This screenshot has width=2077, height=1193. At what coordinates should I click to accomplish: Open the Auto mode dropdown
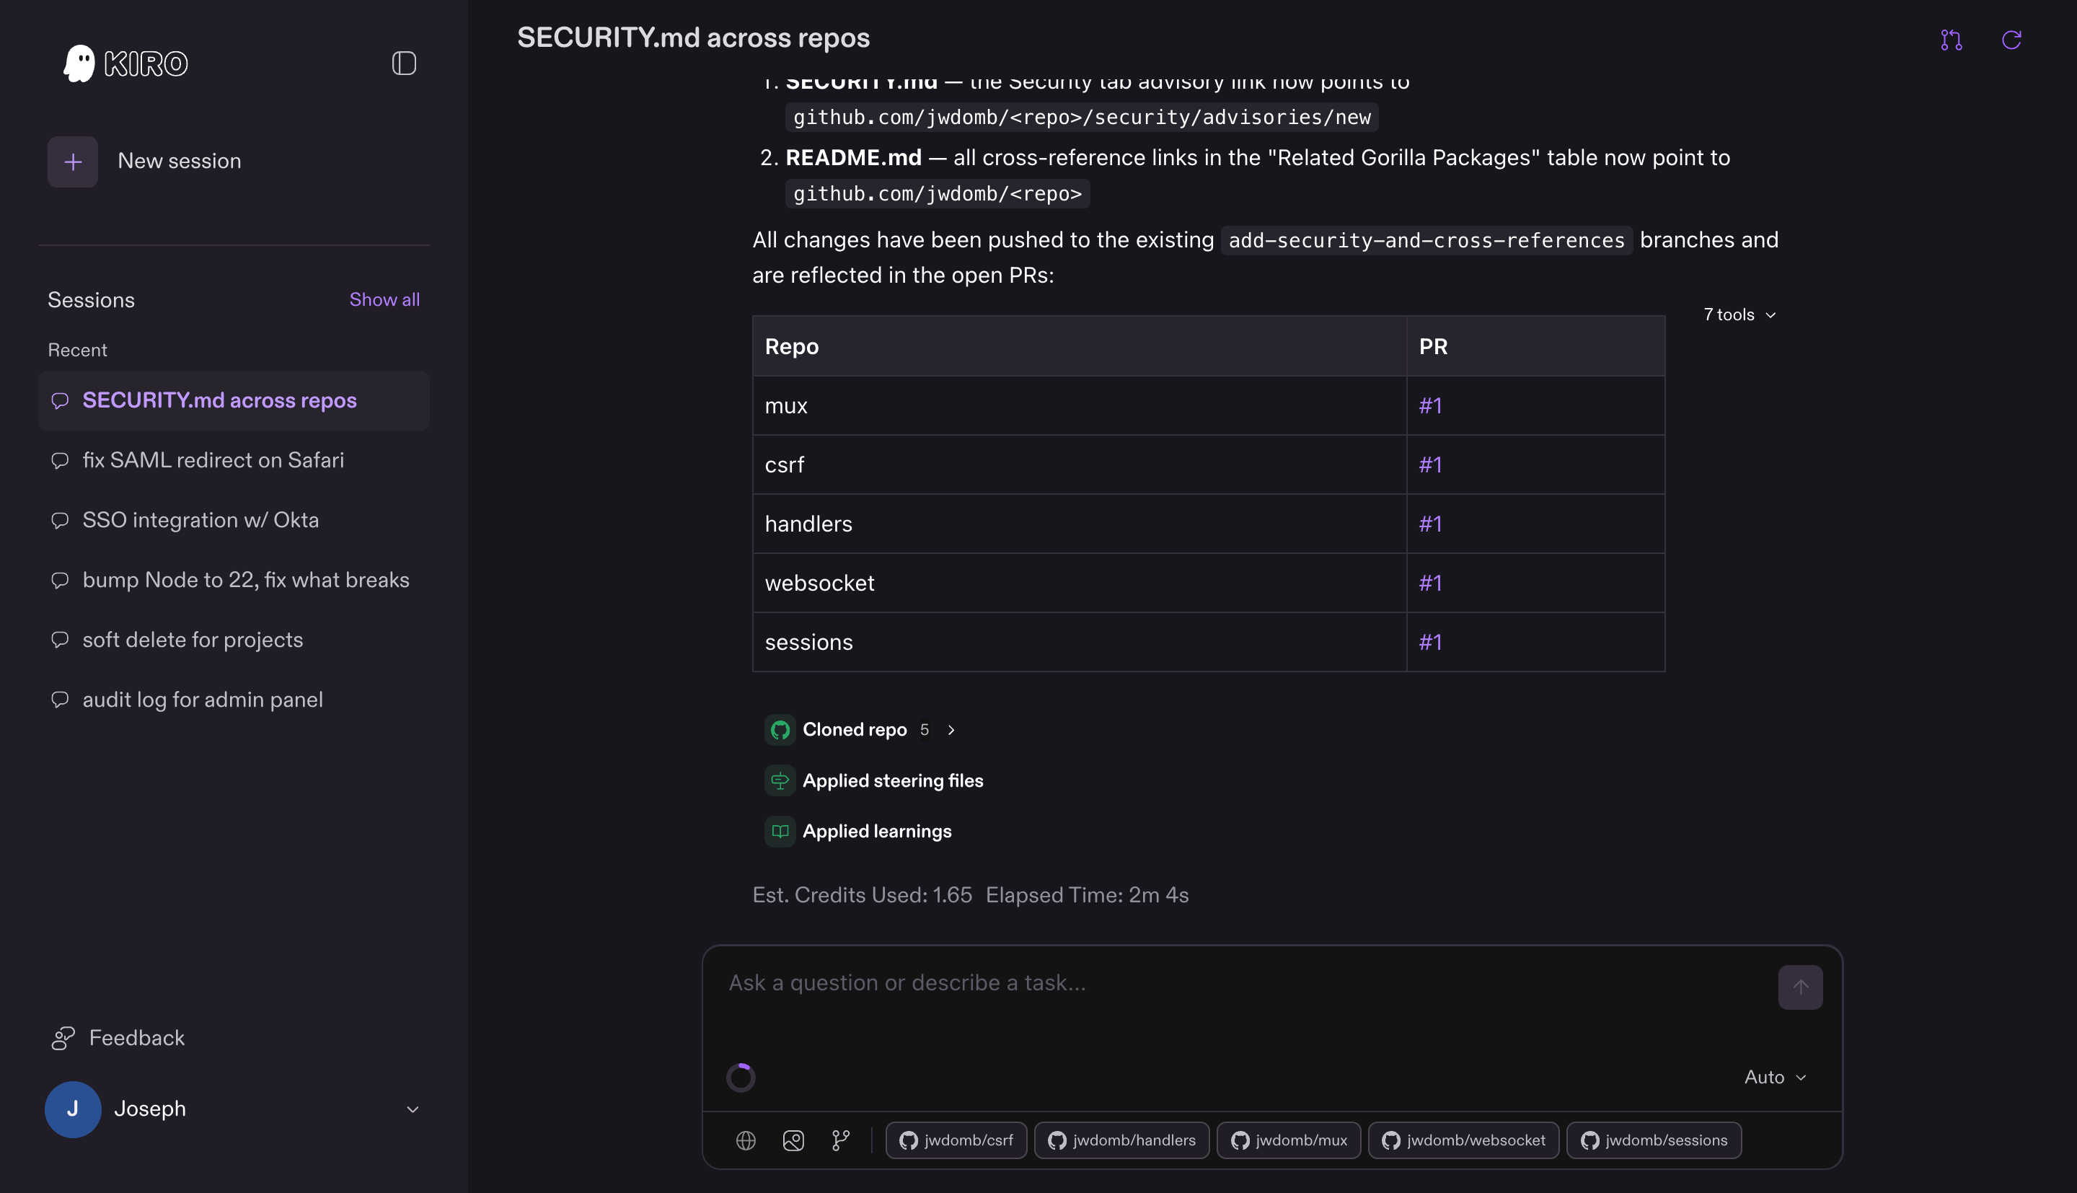tap(1775, 1077)
